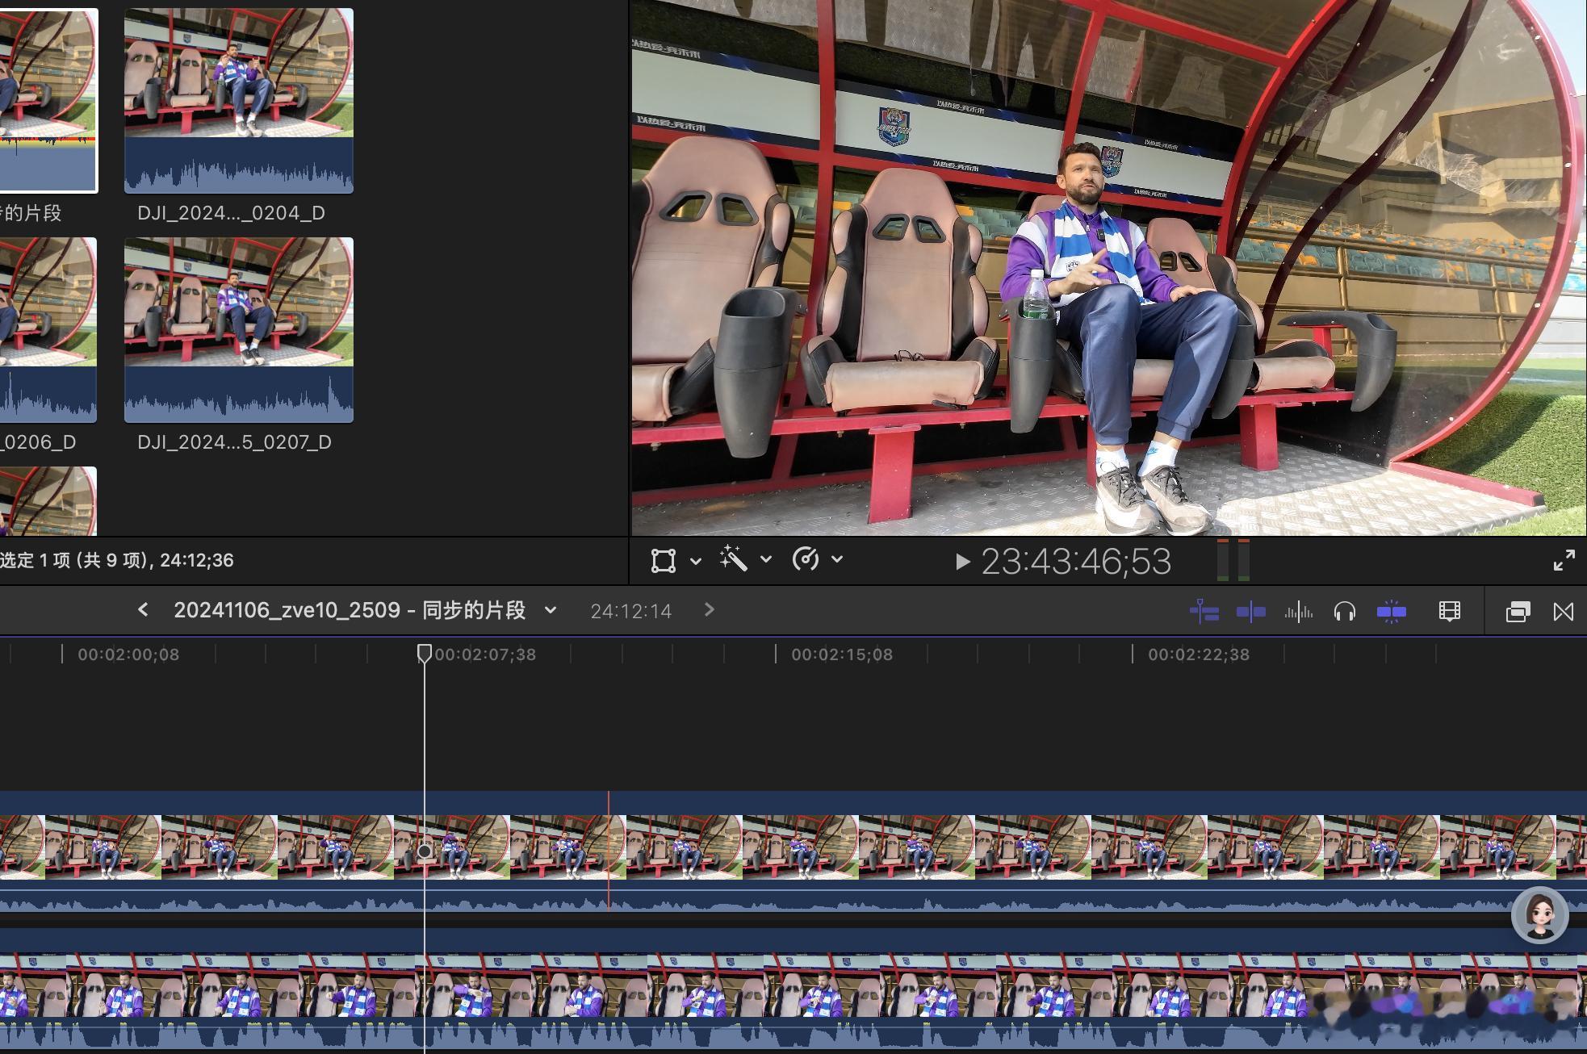Select the DJI_2024...5_0207_D clip thumbnail
1587x1054 pixels.
[239, 330]
